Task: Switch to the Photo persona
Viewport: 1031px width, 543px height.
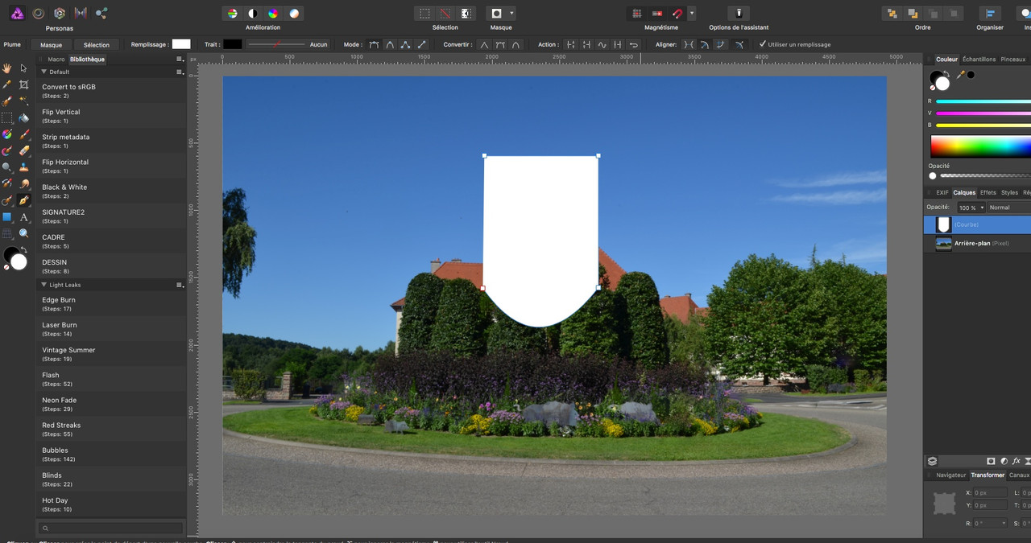Action: coord(17,13)
